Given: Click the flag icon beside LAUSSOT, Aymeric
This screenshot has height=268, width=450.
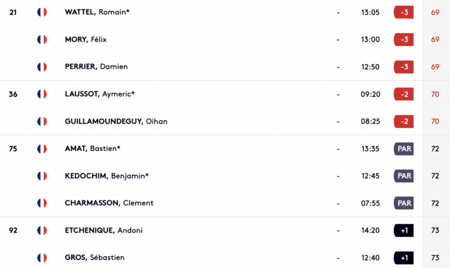Looking at the screenshot, I should point(42,94).
